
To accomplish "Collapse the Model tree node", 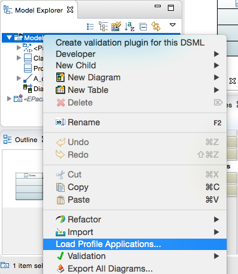I will click(x=9, y=38).
